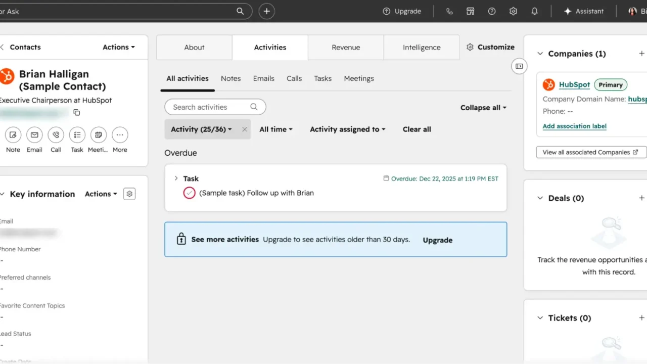Click the Note icon button
The width and height of the screenshot is (647, 364).
click(13, 135)
